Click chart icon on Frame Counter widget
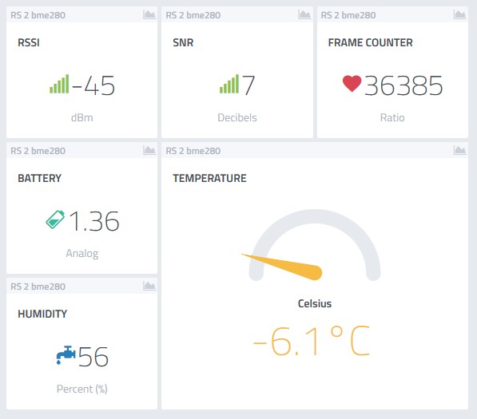Image resolution: width=477 pixels, height=419 pixels. coord(459,14)
